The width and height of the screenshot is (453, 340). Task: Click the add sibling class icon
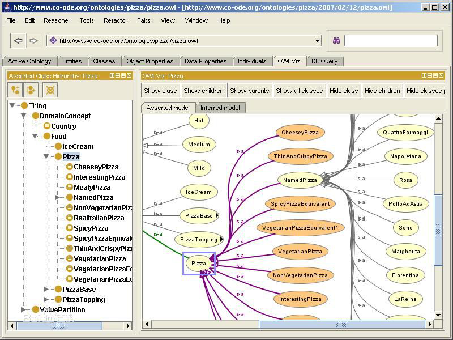coord(31,90)
